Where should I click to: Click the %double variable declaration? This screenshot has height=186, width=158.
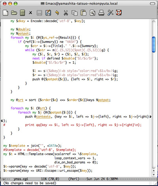tap(23, 29)
